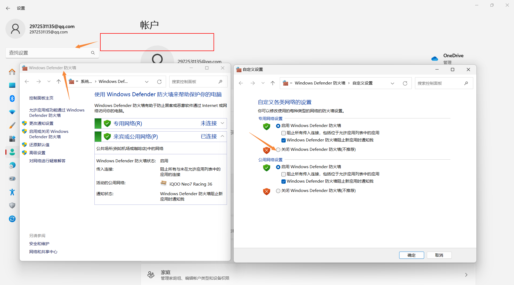Click back arrow in Customize Settings window
Viewport: 514px width, 285px height.
(241, 83)
